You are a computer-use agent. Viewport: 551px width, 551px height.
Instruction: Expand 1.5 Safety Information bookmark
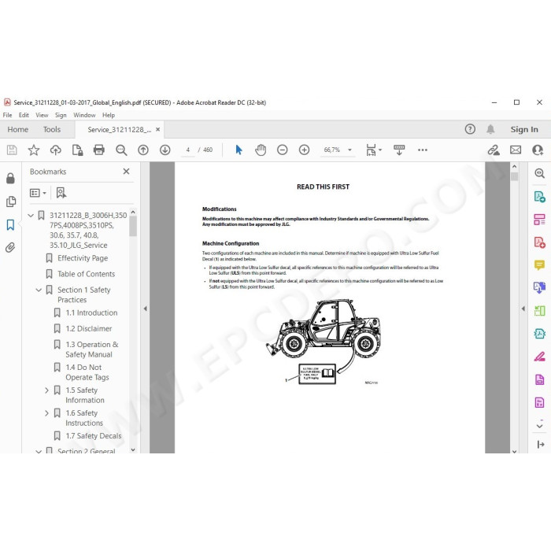(46, 390)
